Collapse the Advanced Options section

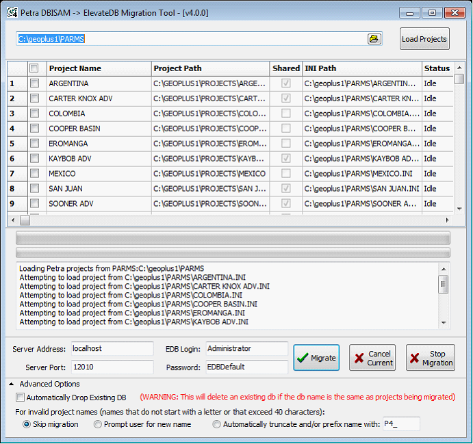[12, 384]
